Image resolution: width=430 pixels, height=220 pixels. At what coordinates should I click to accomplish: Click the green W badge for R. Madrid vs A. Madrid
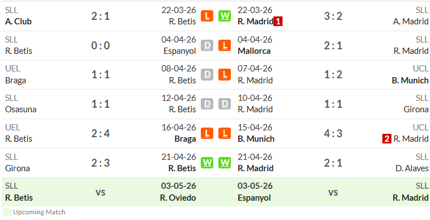tap(225, 16)
